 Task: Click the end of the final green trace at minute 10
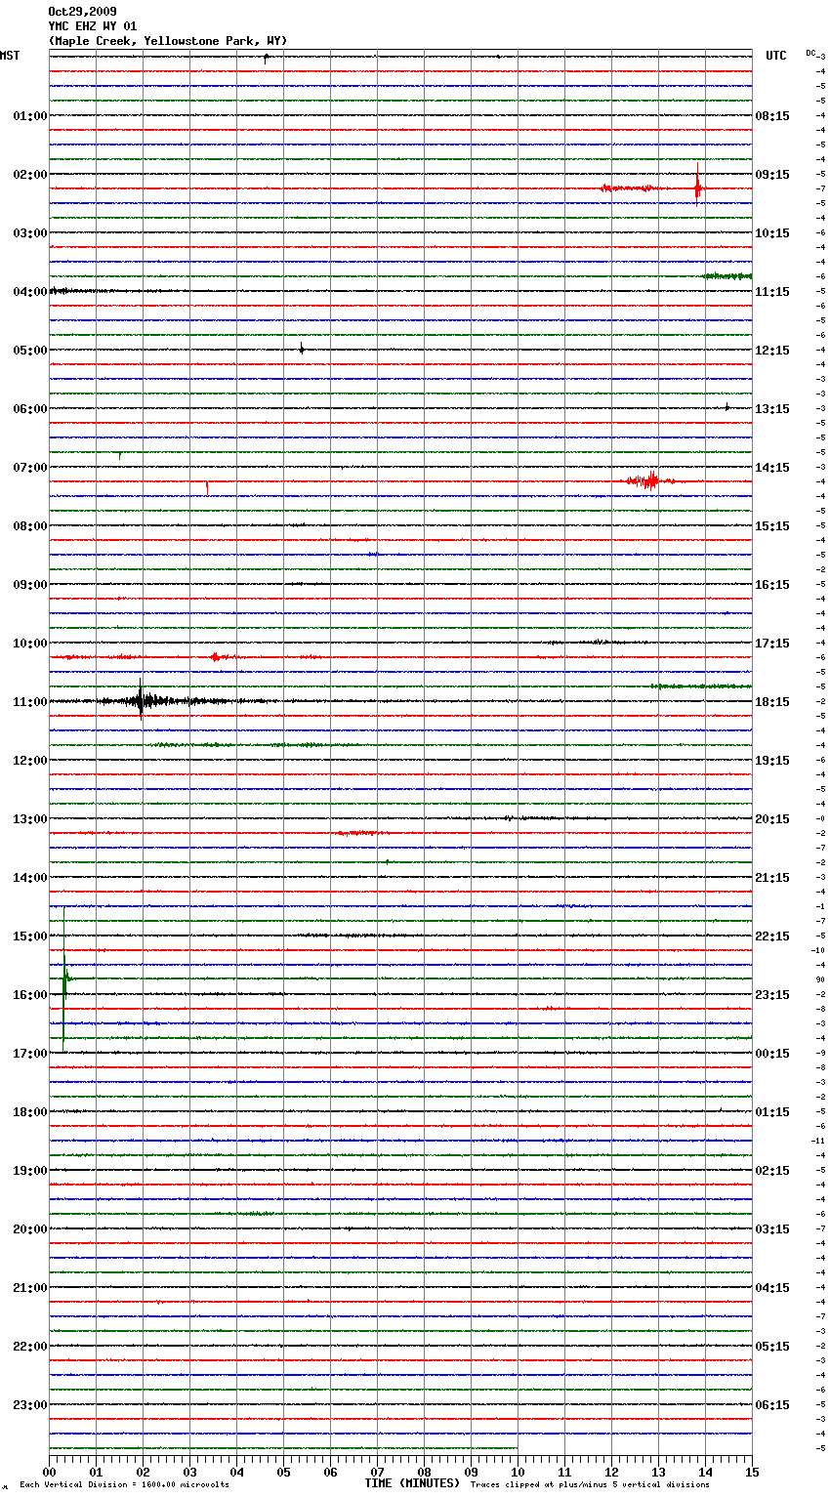pos(517,1448)
